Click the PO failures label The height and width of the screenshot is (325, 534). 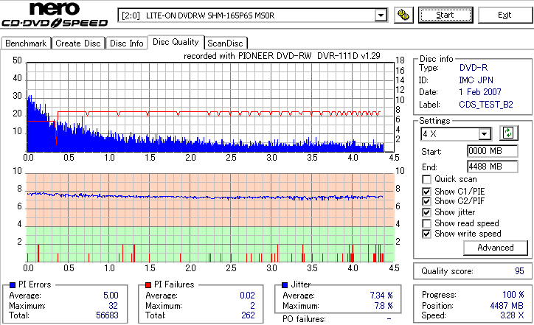pos(304,319)
